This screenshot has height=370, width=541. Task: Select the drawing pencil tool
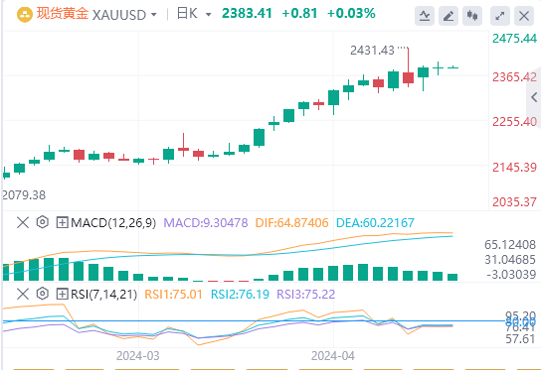click(449, 16)
